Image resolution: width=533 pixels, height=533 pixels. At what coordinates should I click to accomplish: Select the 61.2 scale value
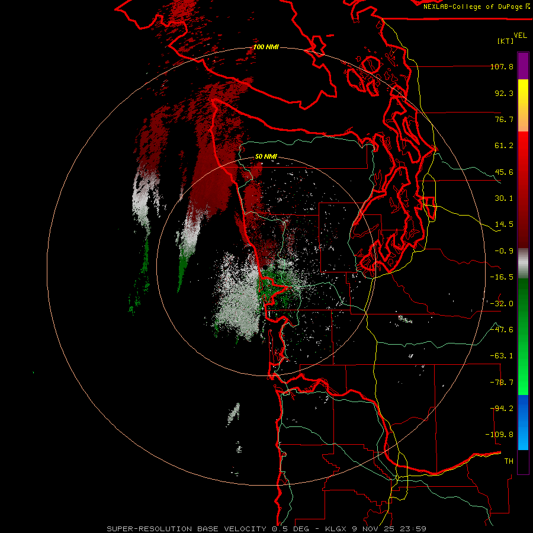click(x=504, y=146)
